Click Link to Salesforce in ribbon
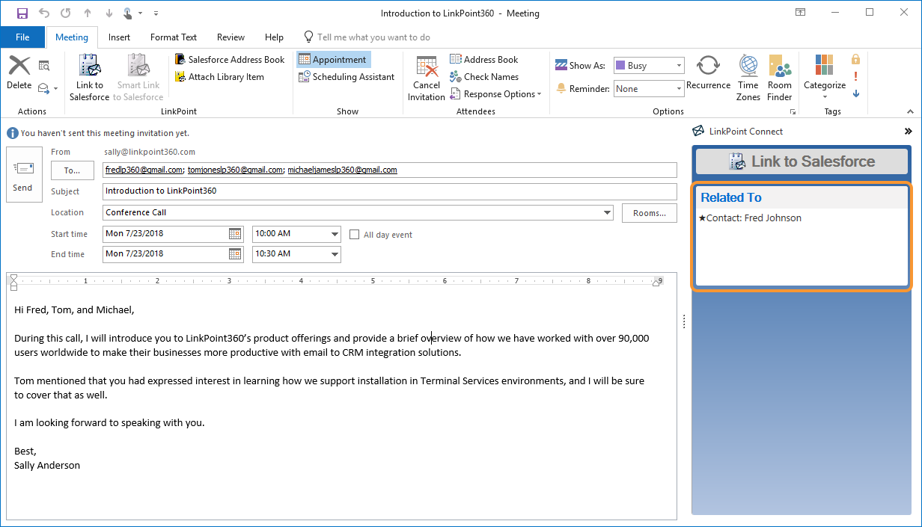922x527 pixels. pos(90,78)
